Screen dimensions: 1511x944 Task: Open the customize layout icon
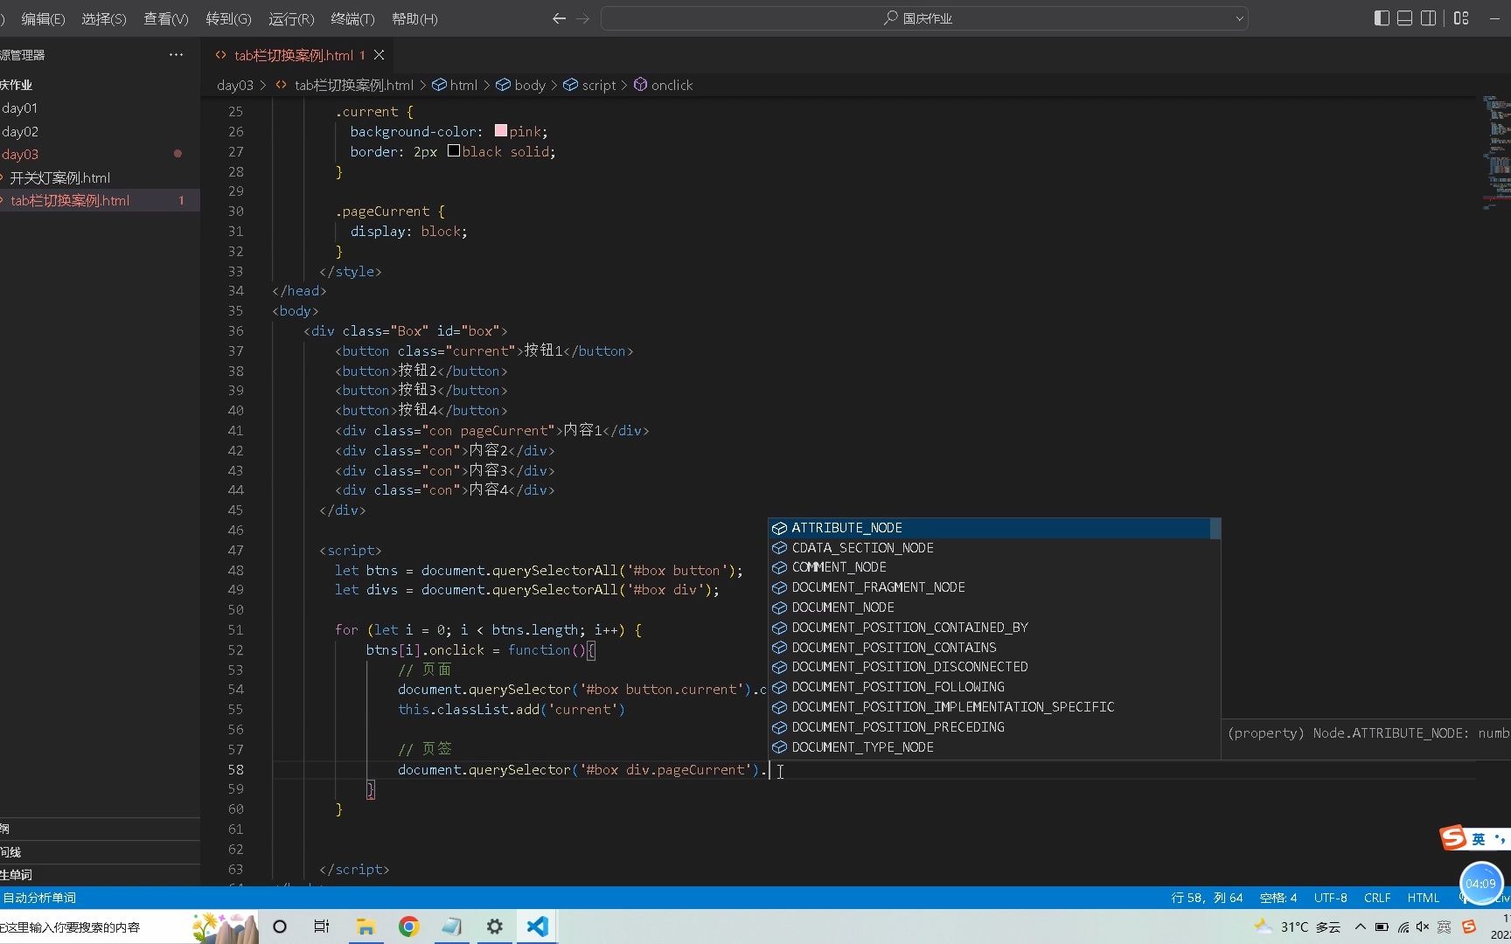[1461, 18]
